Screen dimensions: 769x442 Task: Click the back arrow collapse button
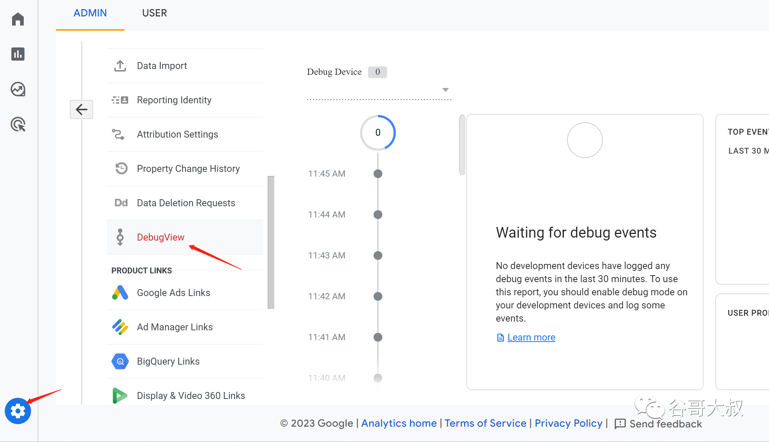[81, 109]
